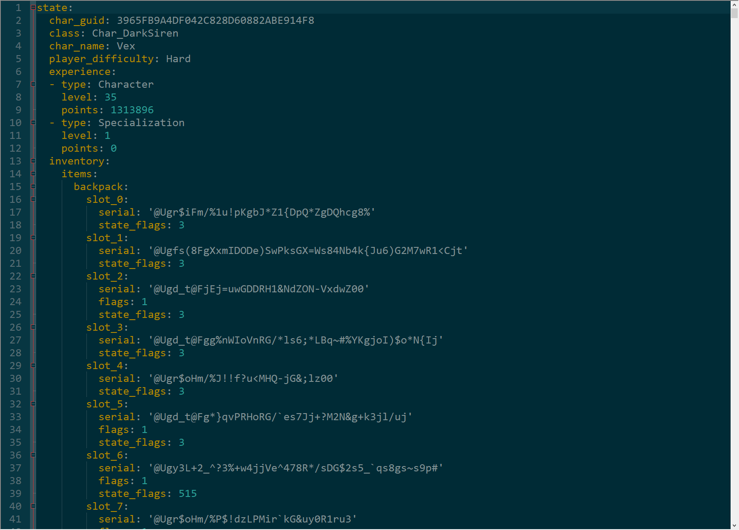The image size is (739, 530).
Task: Collapse the slot_5 fold marker
Action: tap(33, 404)
